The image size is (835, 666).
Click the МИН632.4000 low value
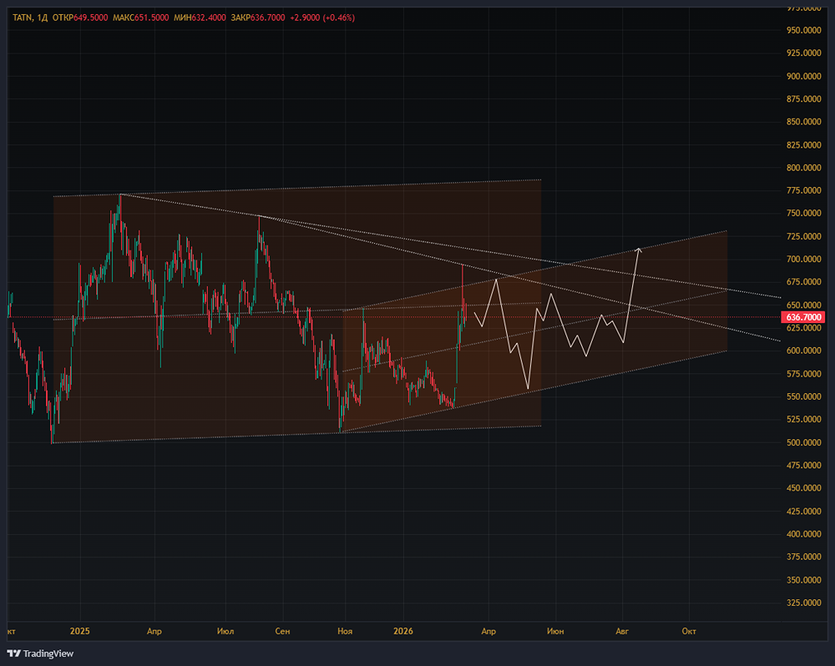200,18
